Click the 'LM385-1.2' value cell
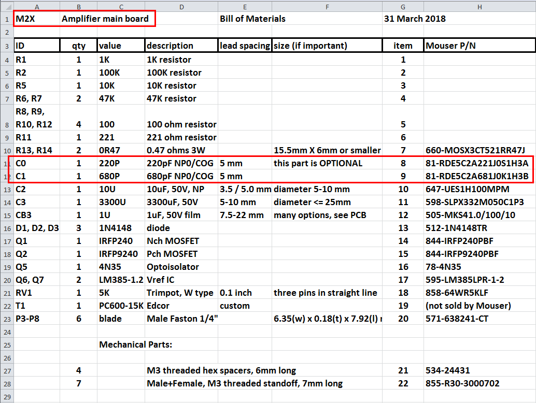The width and height of the screenshot is (536, 403). 121,280
